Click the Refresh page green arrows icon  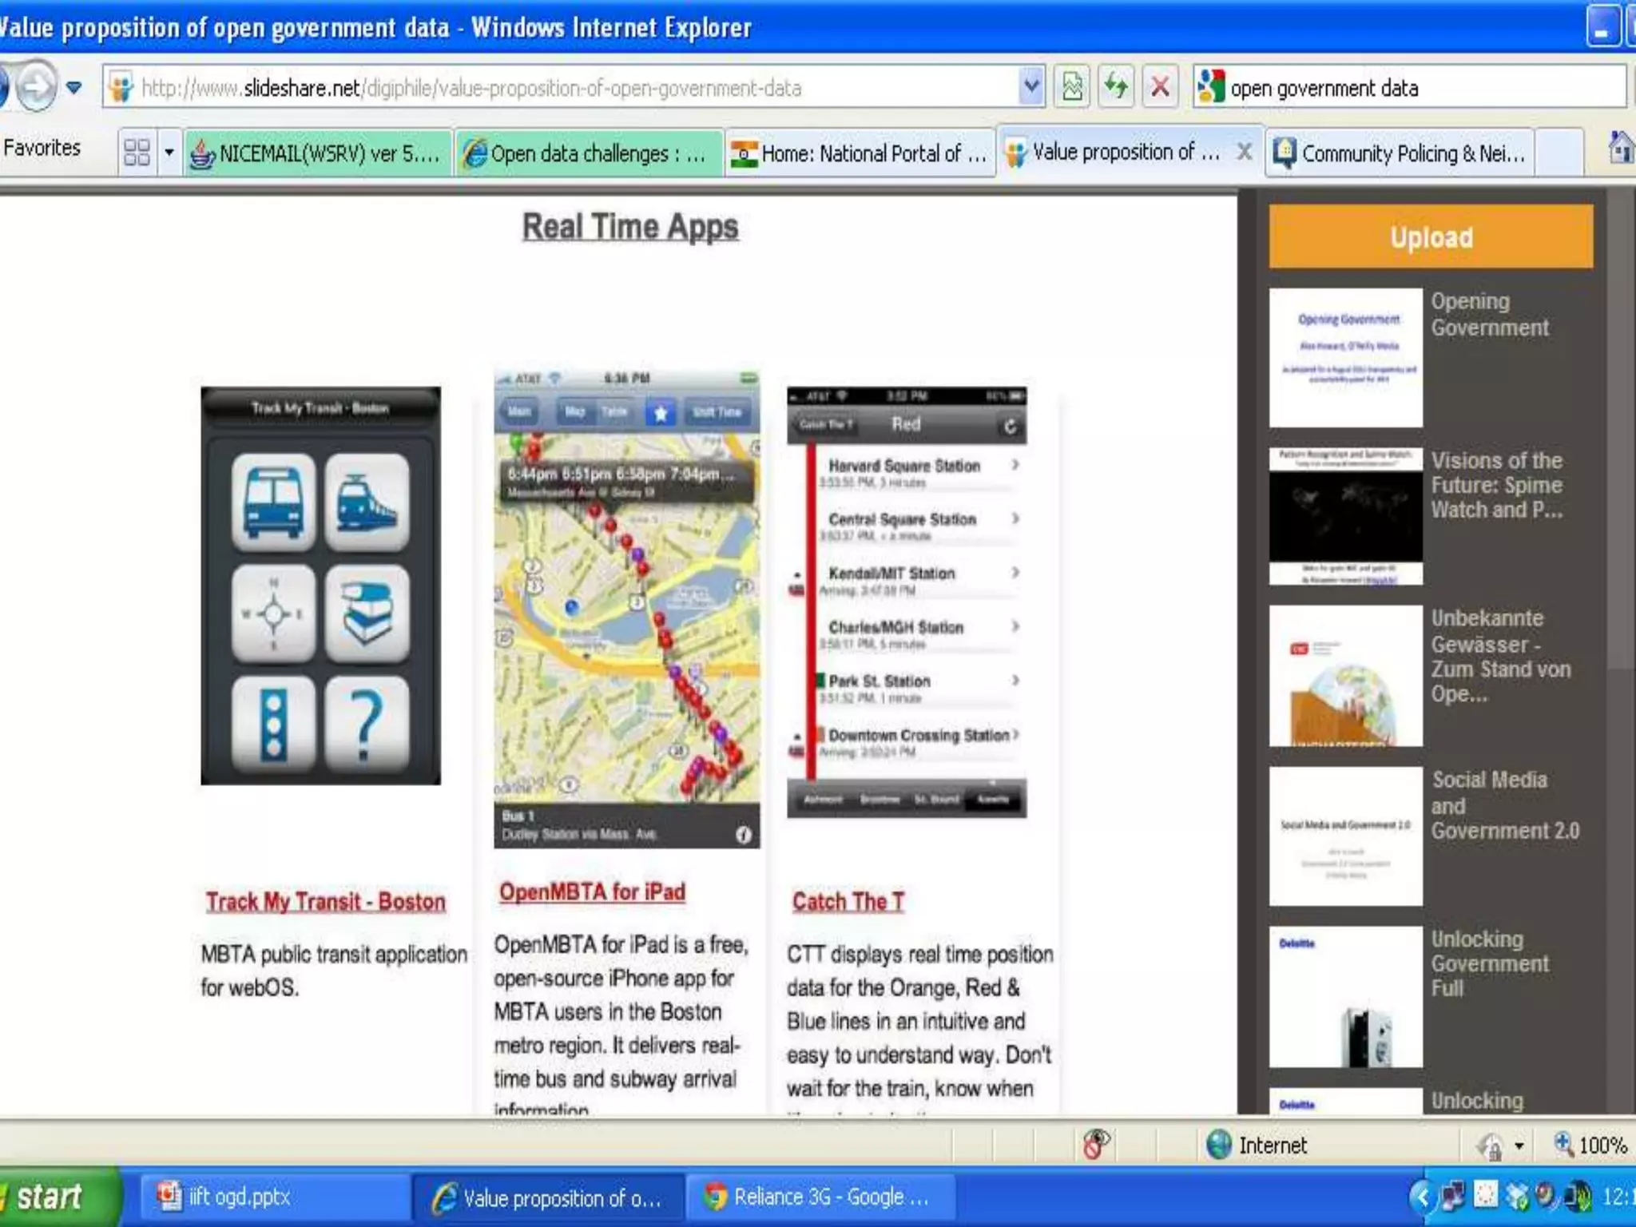(x=1116, y=86)
